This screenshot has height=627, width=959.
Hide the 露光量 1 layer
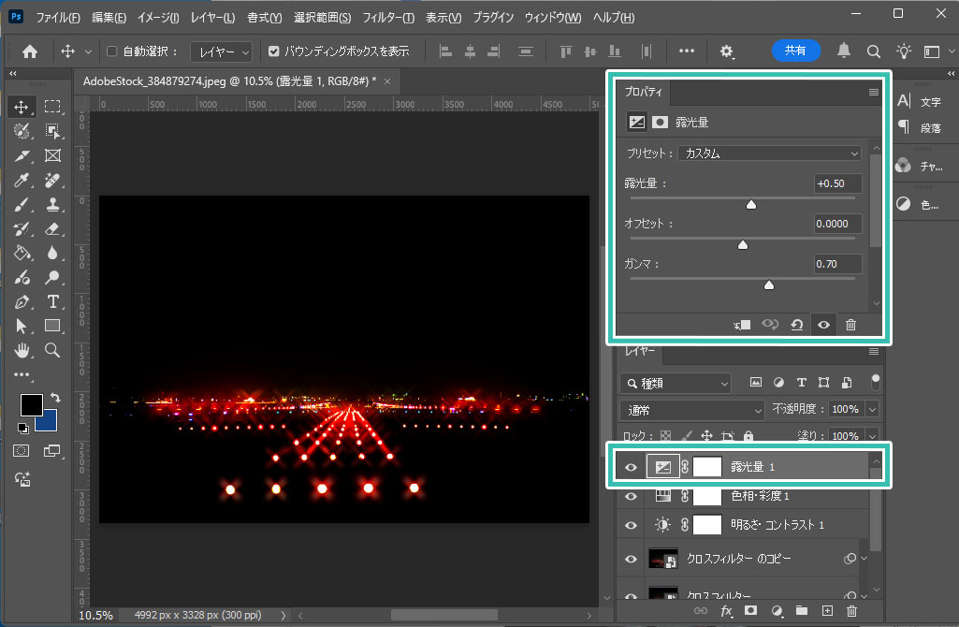point(631,467)
